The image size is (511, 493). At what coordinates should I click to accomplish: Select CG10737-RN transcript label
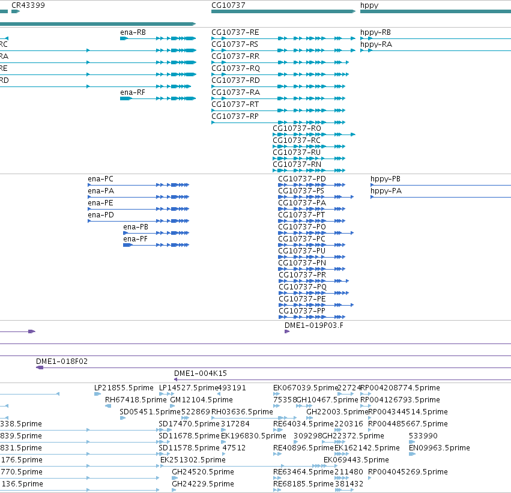(x=297, y=165)
